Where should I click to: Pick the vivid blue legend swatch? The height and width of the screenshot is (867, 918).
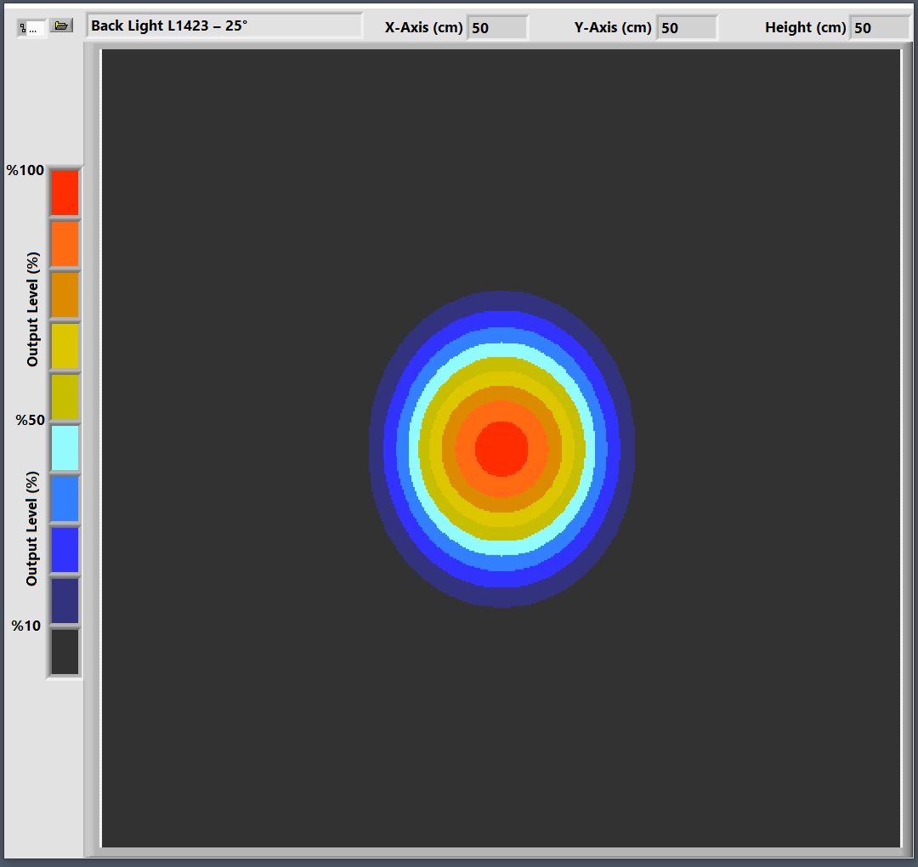click(x=65, y=550)
